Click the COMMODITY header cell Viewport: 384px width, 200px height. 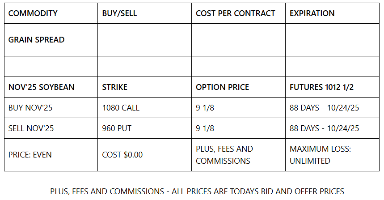point(51,13)
